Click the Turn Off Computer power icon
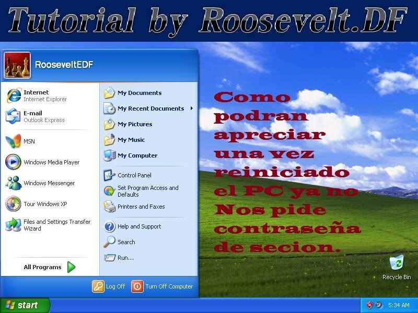This screenshot has width=418, height=313. [137, 286]
